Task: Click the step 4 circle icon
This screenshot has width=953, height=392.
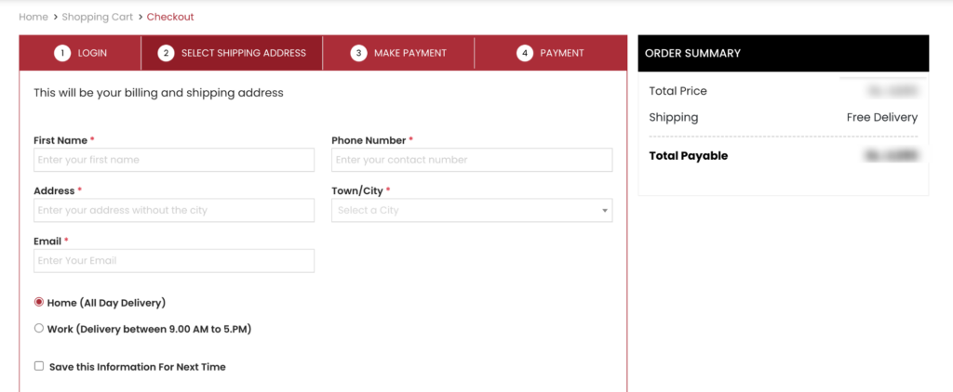Action: click(x=525, y=53)
